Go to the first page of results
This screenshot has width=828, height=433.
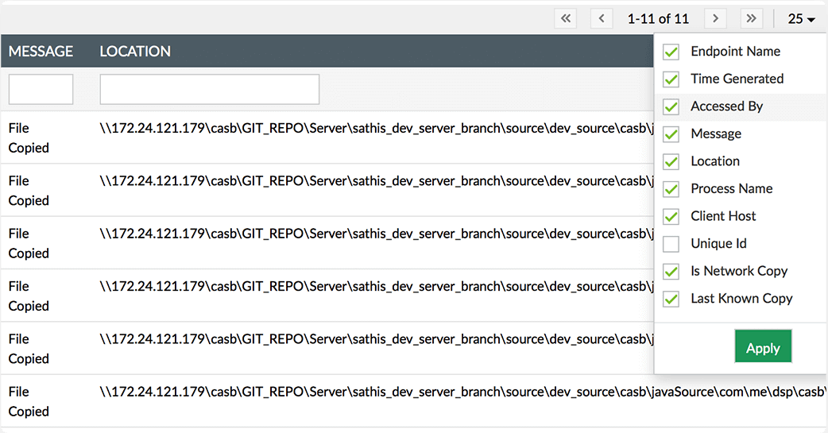(x=566, y=18)
